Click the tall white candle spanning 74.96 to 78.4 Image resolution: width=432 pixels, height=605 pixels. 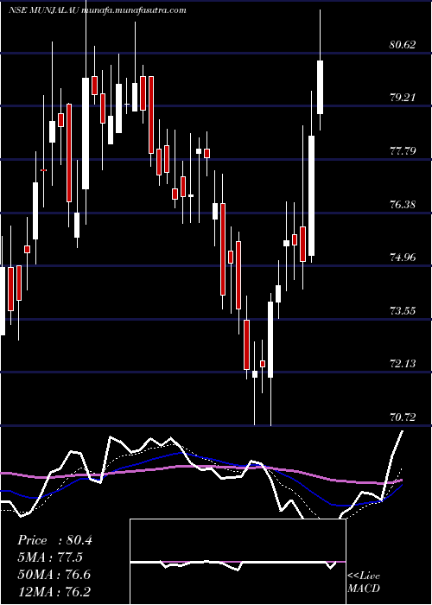point(311,195)
